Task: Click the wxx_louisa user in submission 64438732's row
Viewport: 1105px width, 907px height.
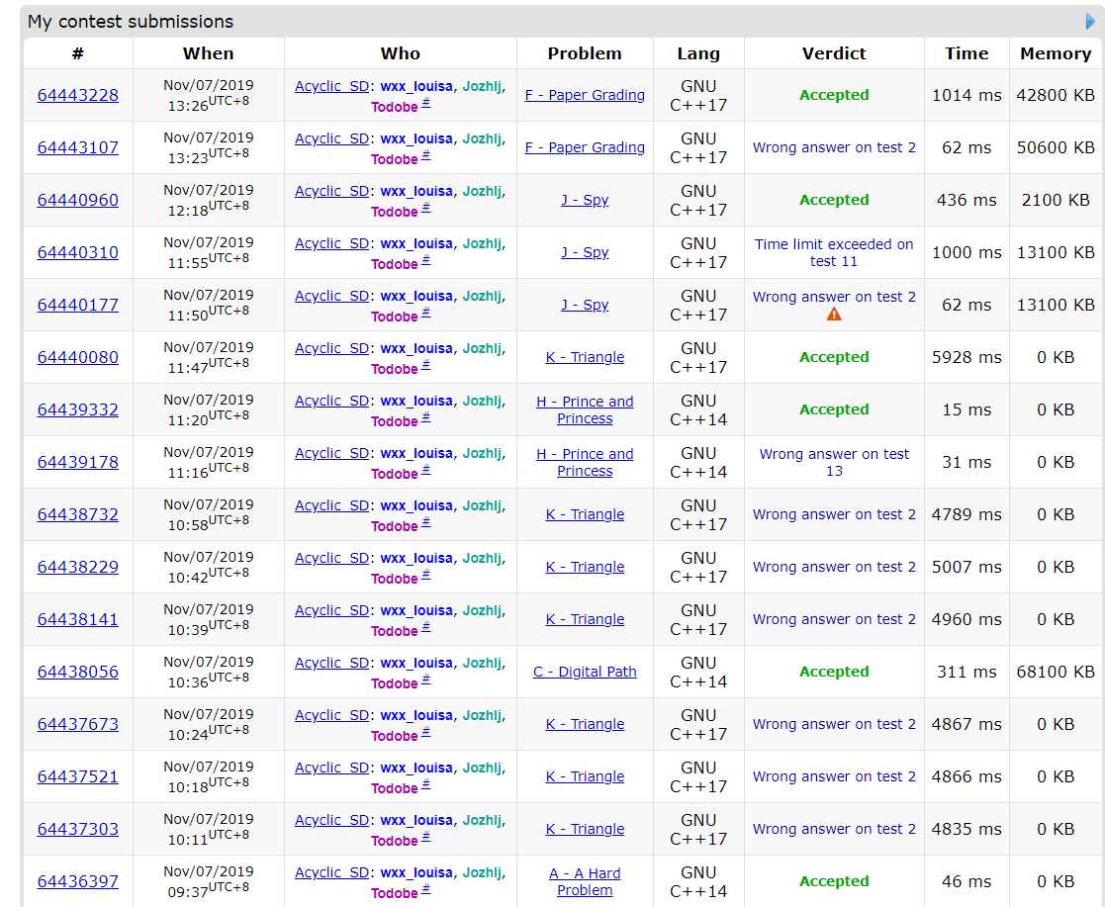Action: click(x=416, y=505)
